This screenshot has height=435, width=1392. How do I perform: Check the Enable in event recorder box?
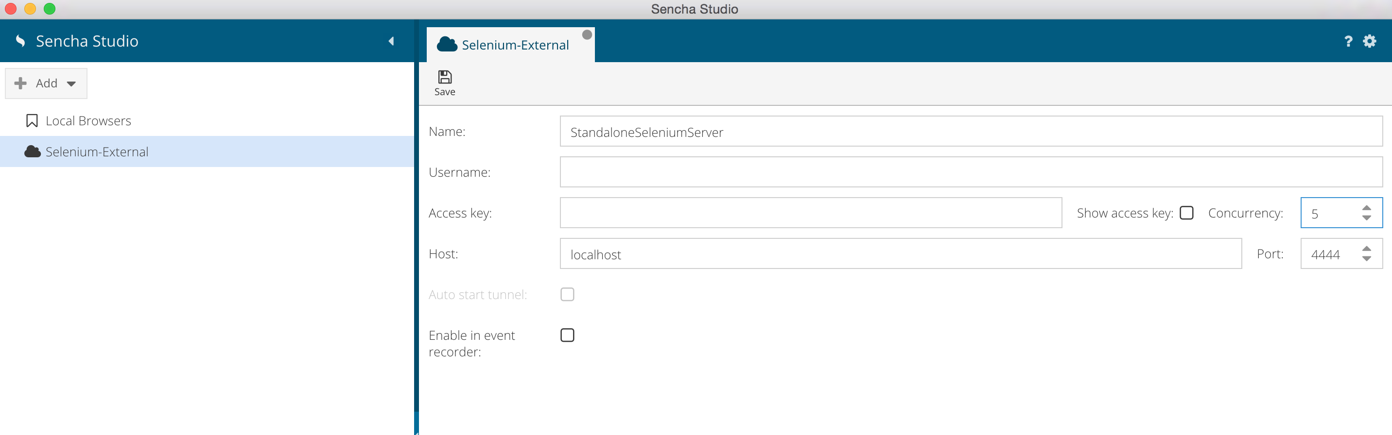[567, 335]
